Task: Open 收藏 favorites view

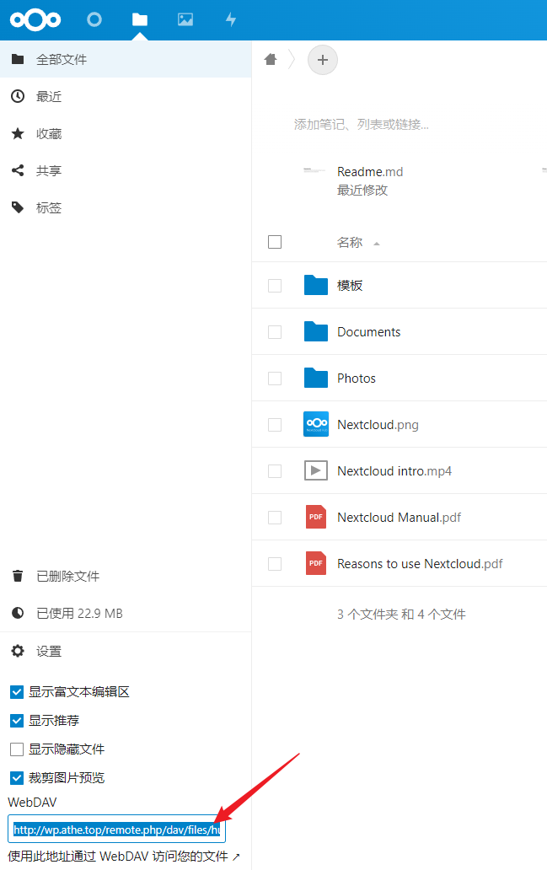Action: point(126,134)
